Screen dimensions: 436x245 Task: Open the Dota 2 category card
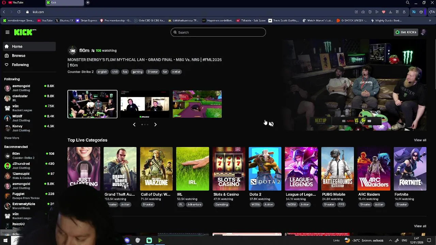(x=265, y=169)
